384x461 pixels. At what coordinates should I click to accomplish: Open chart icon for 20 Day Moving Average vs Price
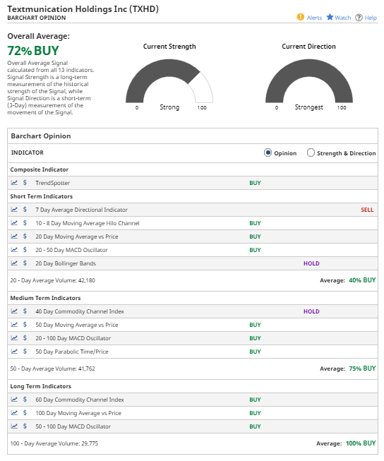(14, 236)
